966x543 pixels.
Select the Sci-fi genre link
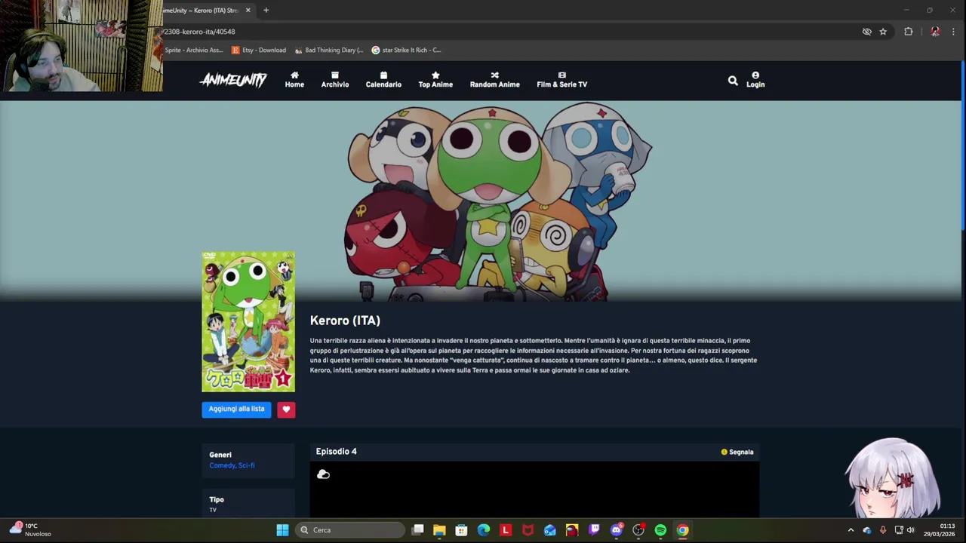coord(247,465)
